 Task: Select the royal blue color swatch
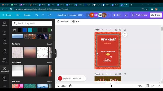click(25, 30)
